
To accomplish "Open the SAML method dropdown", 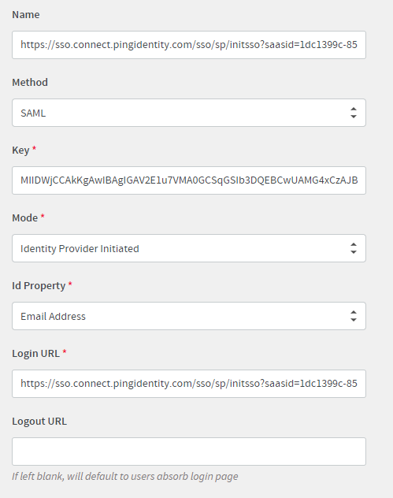I will (189, 113).
